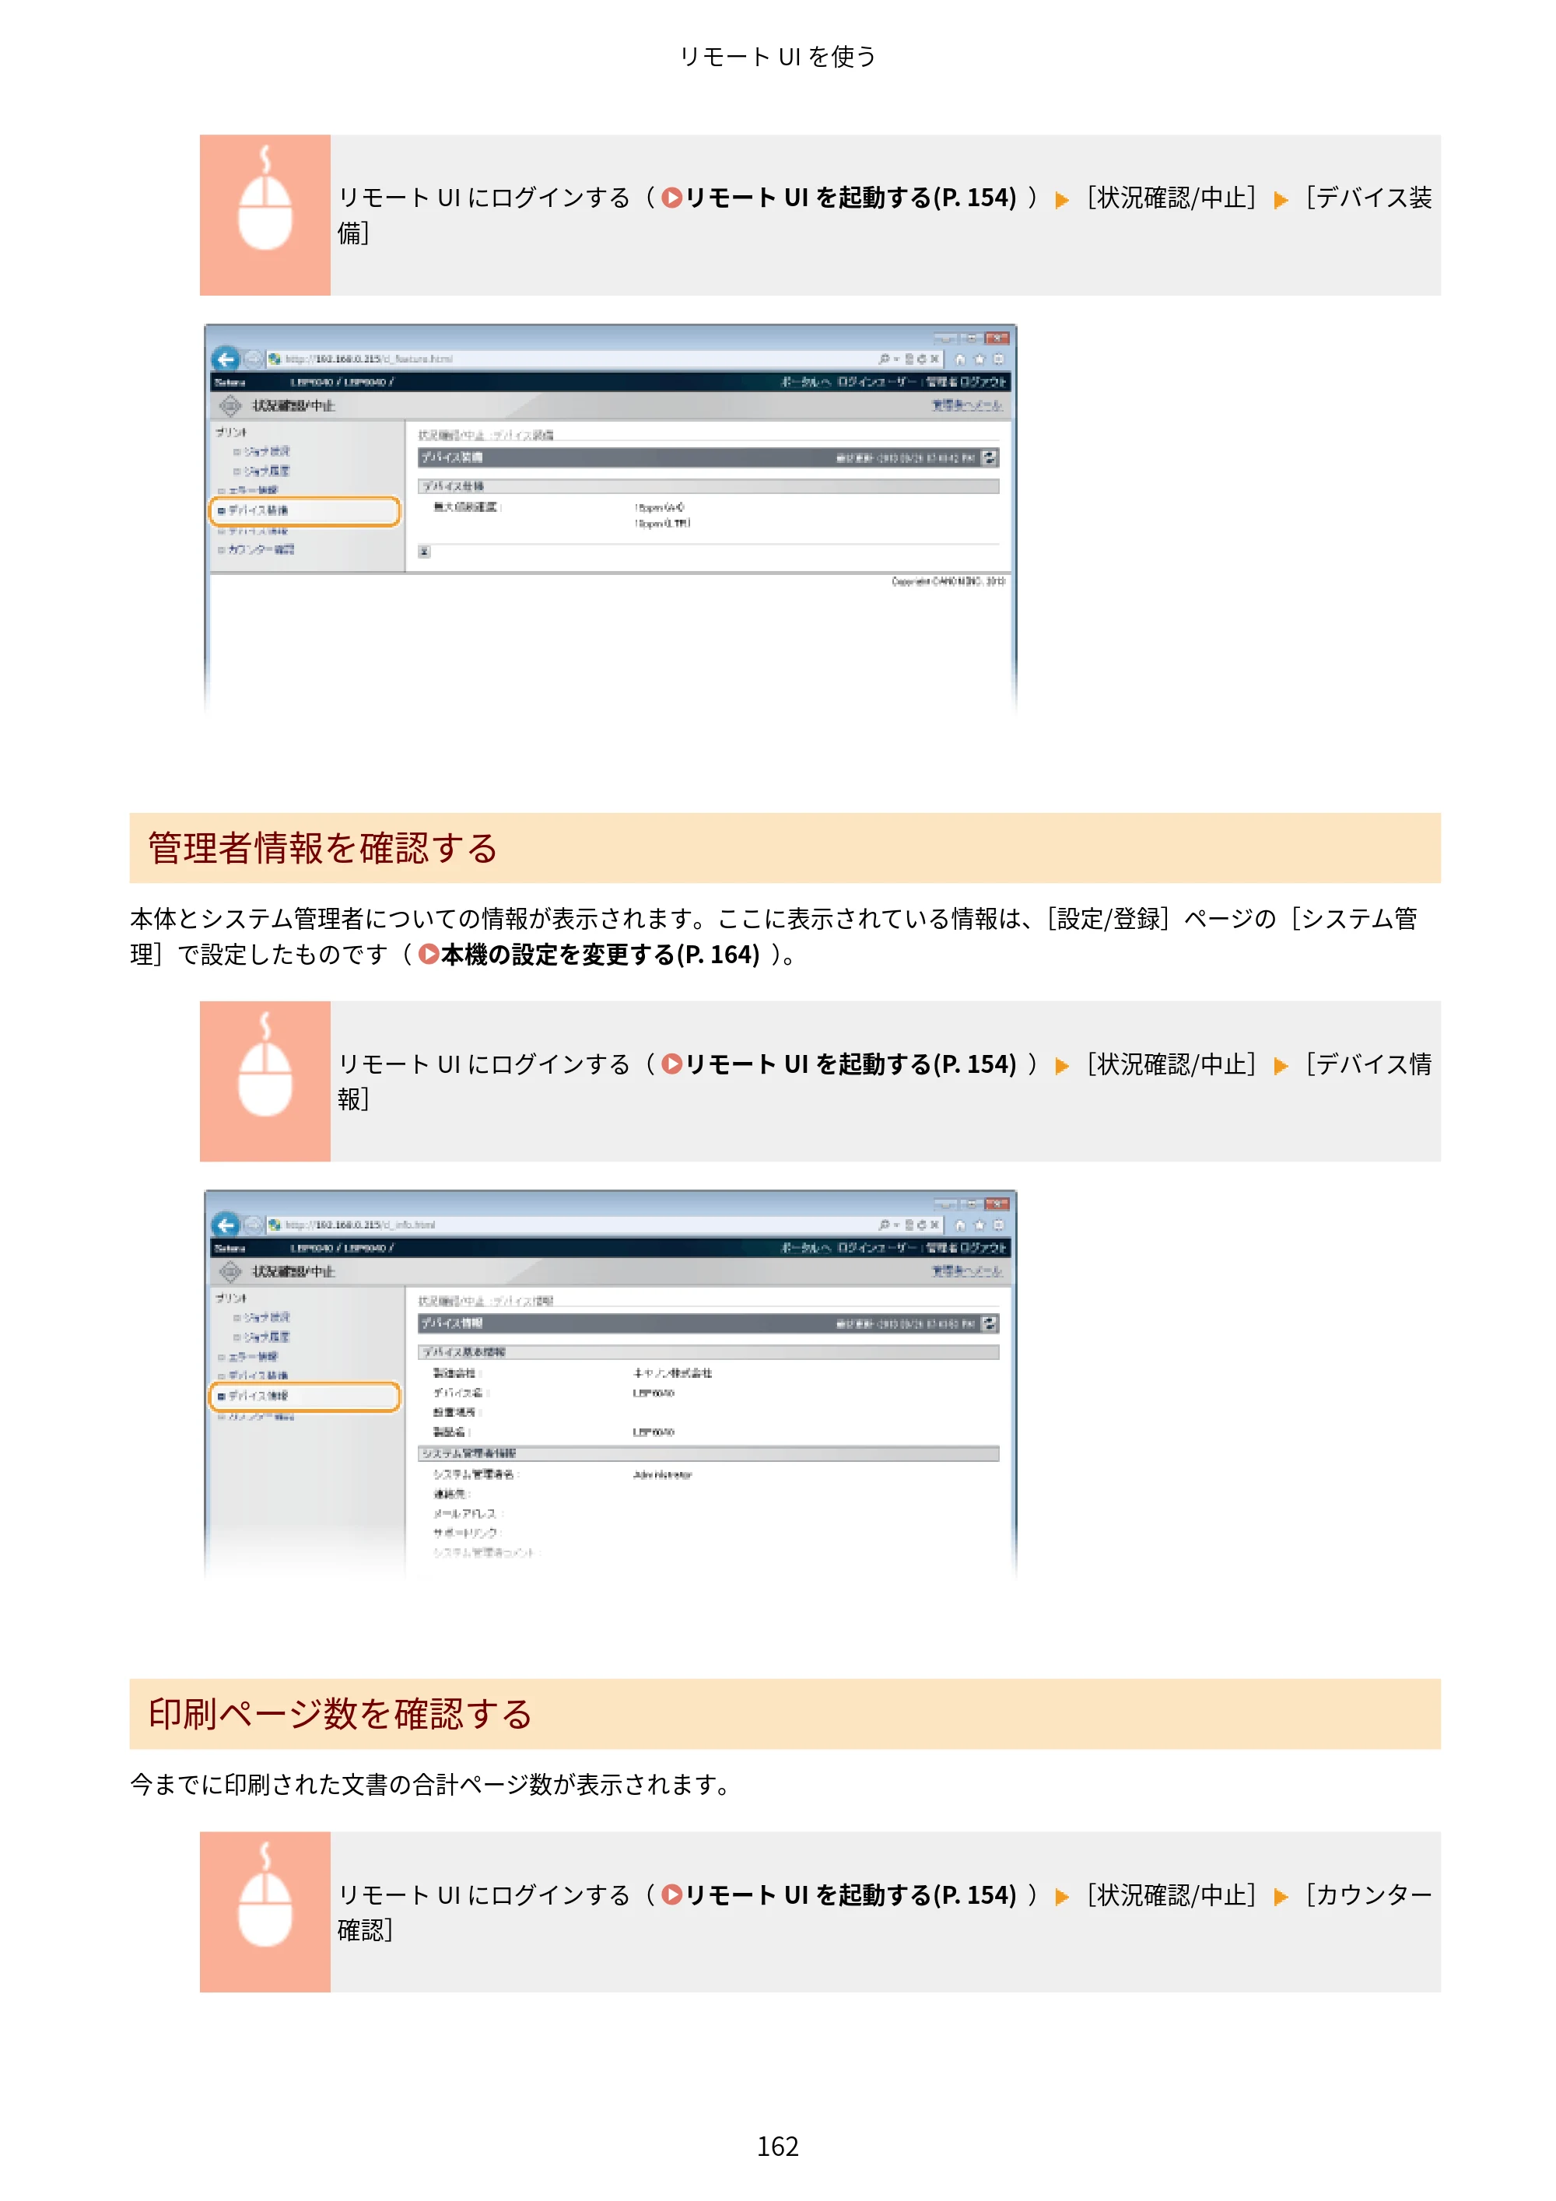Click 管理者へメール link in upper screenshot
1556x2201 pixels.
pos(967,405)
